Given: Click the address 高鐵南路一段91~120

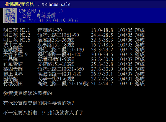Looking at the screenshot, I should pyautogui.click(x=59, y=74).
